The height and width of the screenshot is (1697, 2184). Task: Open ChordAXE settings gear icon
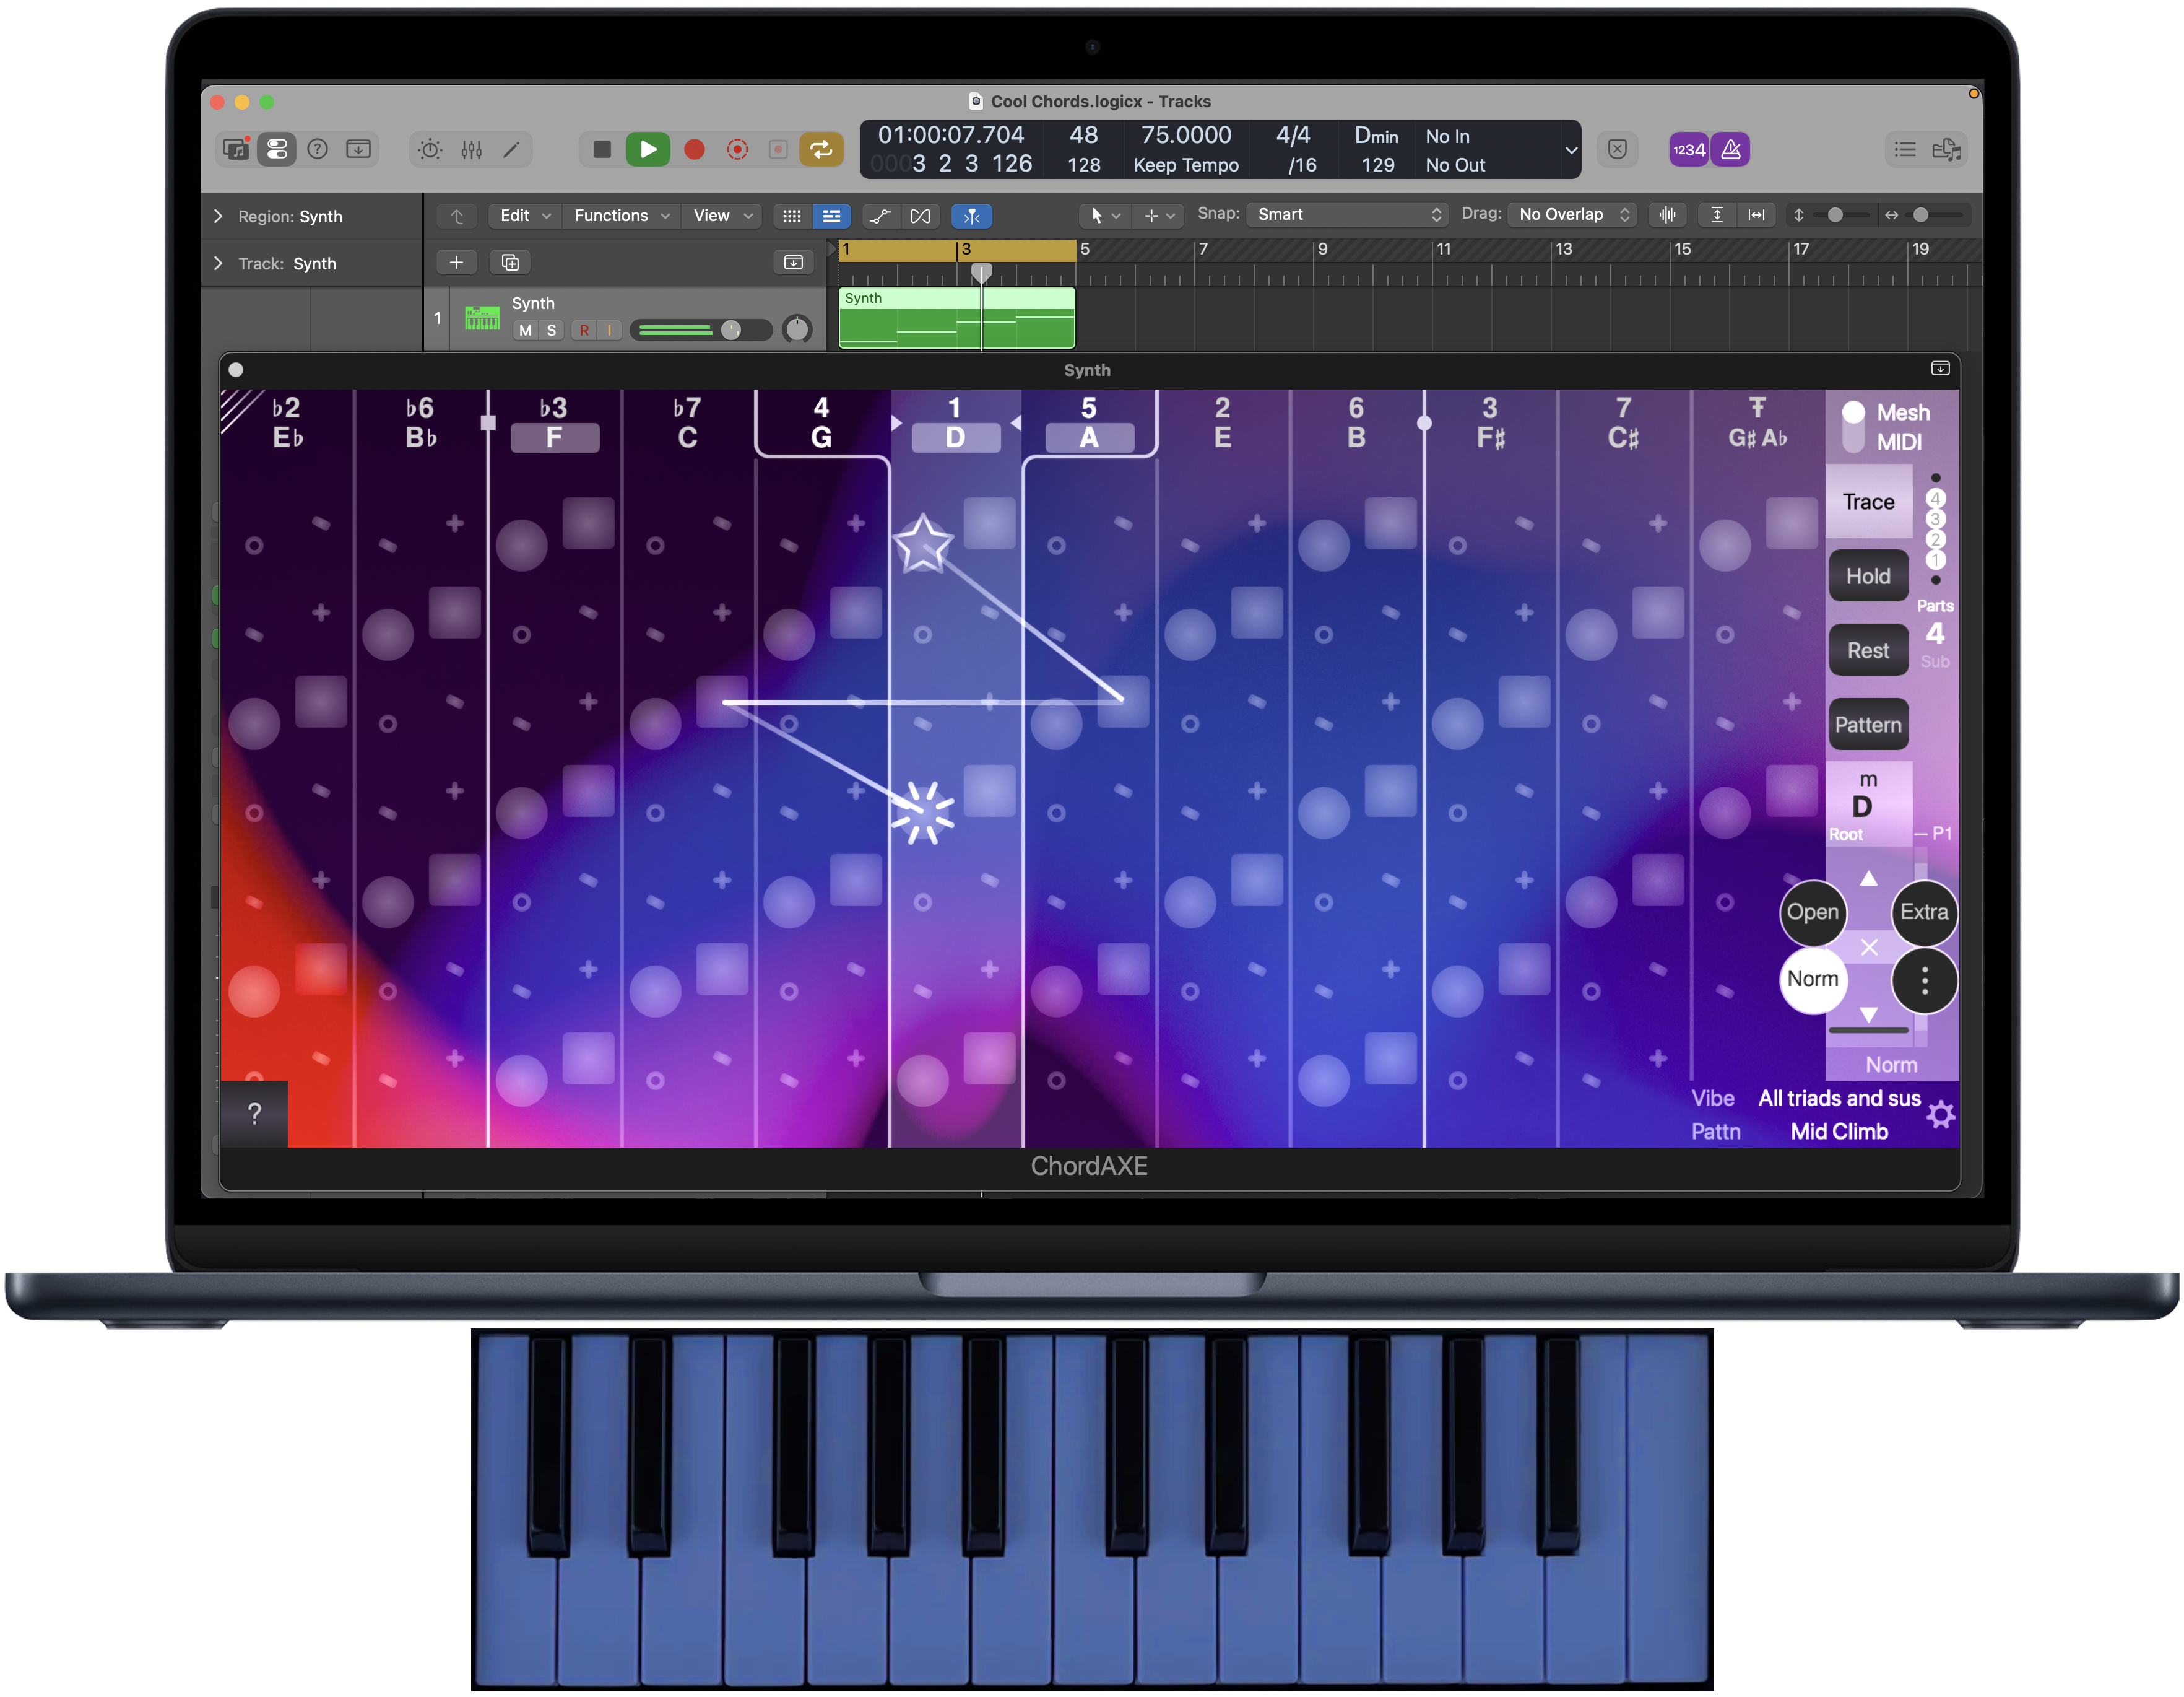click(x=1941, y=1115)
